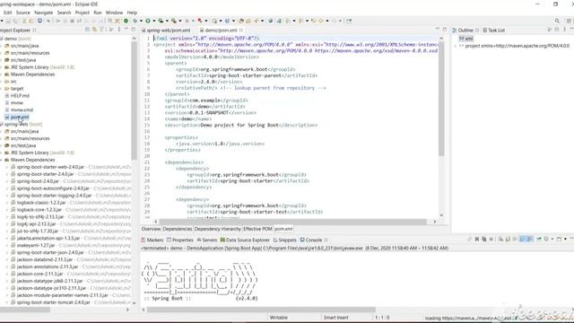Open the Source menu

23,13
